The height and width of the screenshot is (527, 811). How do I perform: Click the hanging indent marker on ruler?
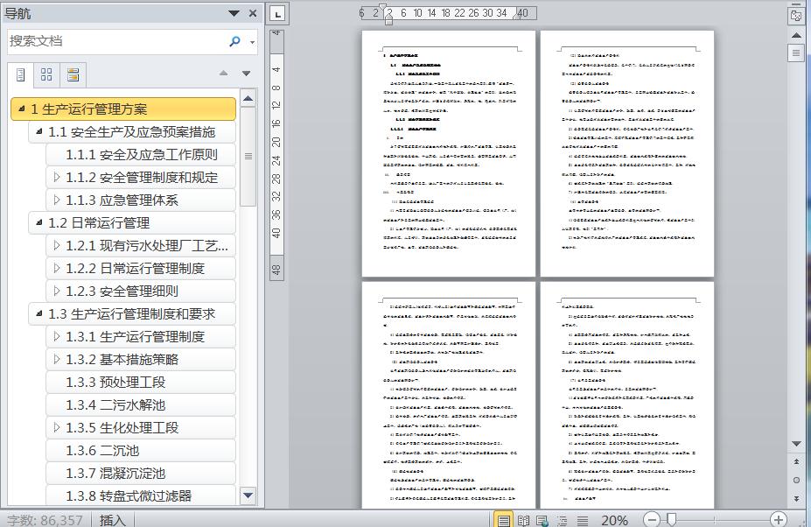tap(389, 18)
